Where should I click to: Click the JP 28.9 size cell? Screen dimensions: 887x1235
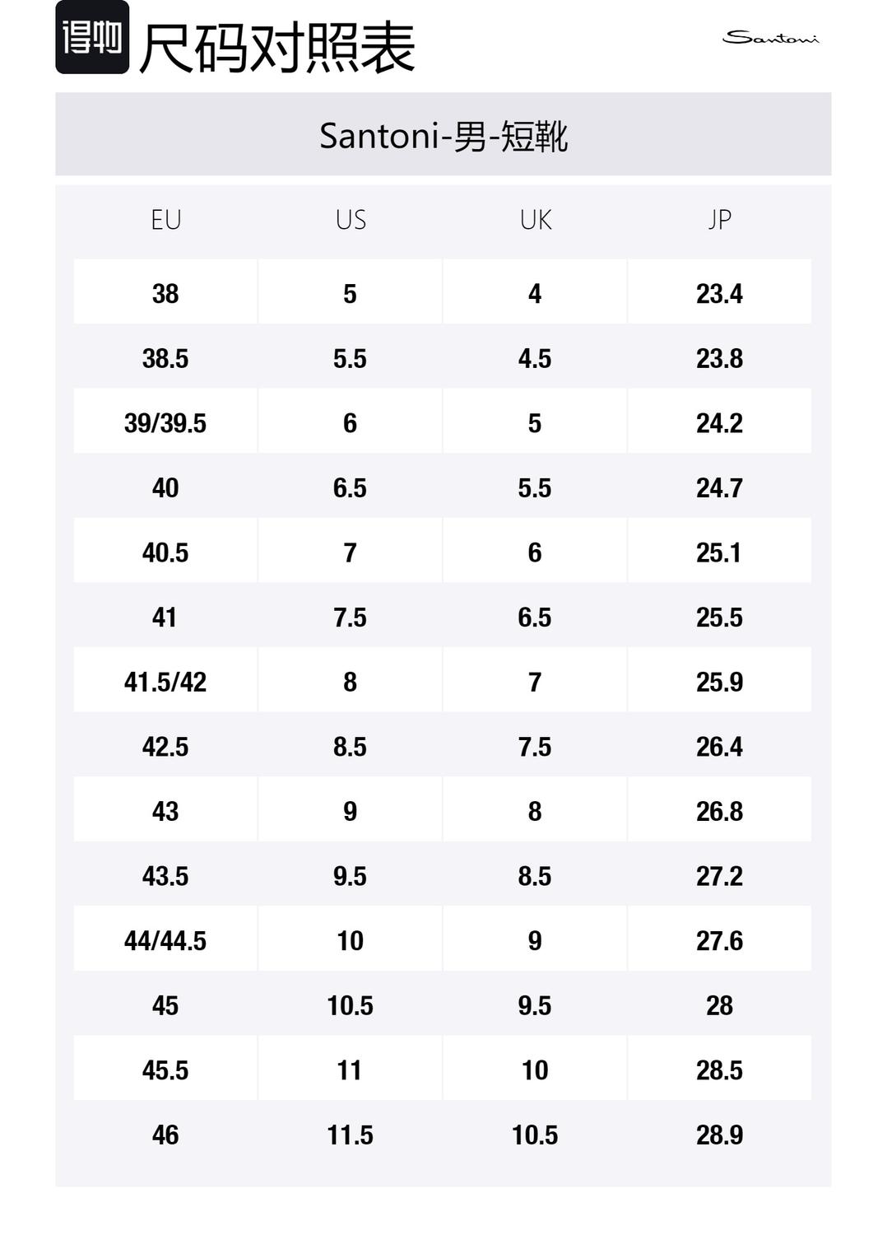point(719,1135)
